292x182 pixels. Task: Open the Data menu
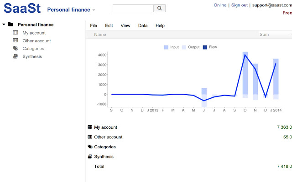point(143,25)
